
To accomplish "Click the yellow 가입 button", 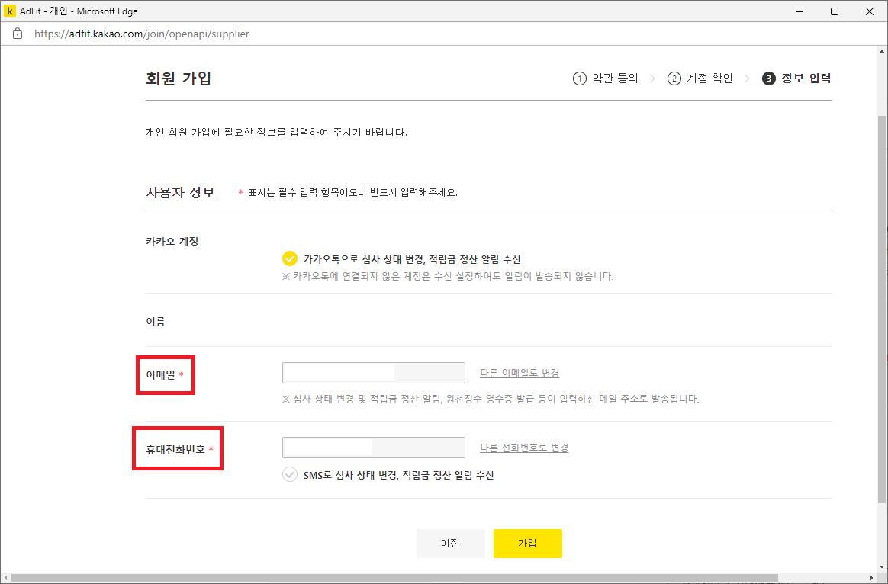I will click(x=527, y=544).
